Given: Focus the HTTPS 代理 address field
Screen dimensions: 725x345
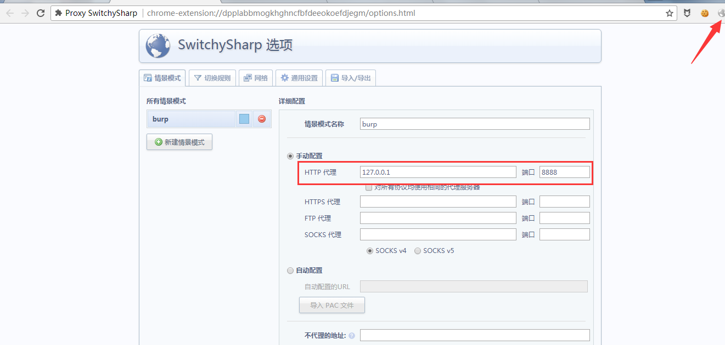Looking at the screenshot, I should click(438, 202).
